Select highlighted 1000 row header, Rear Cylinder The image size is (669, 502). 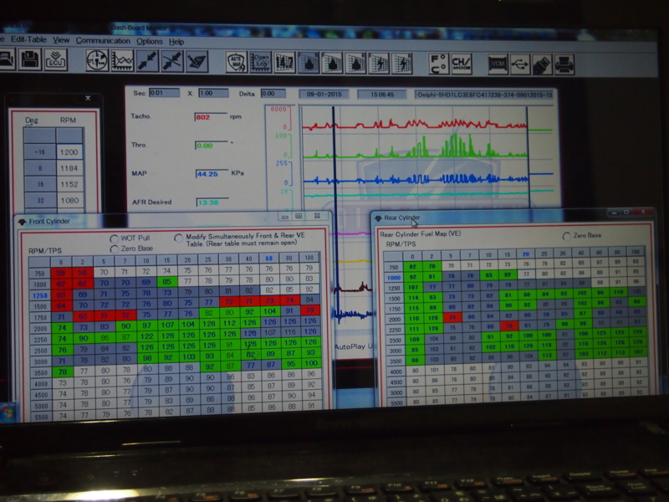click(393, 278)
